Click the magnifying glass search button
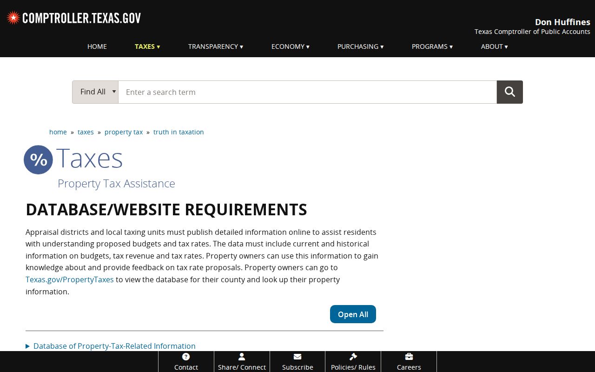 (509, 92)
